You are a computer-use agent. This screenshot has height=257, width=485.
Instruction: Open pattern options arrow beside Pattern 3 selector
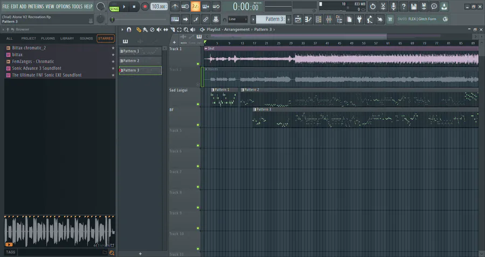[253, 19]
